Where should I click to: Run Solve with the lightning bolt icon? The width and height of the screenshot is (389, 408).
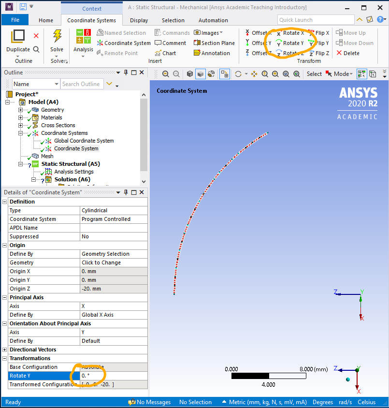[x=57, y=36]
